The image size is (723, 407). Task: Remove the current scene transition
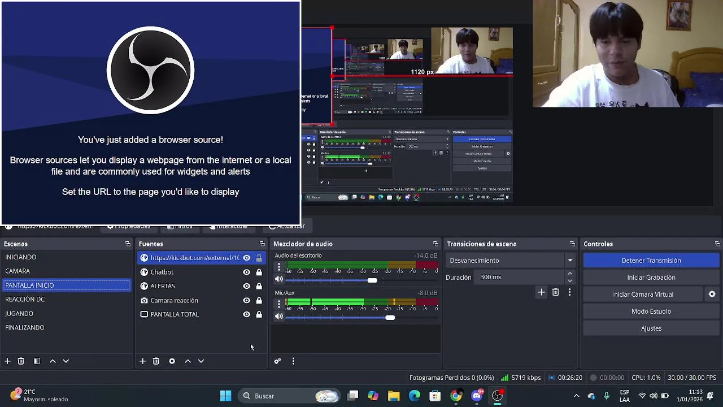(x=555, y=292)
